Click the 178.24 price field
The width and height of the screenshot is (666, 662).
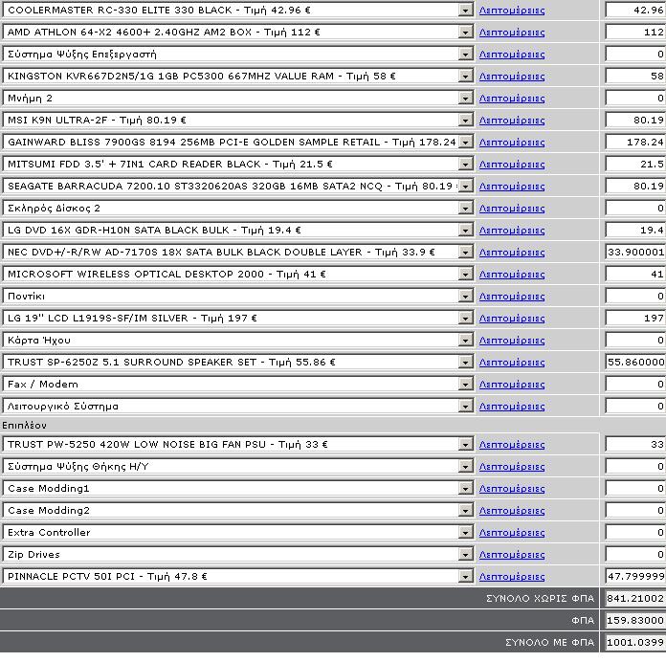(635, 143)
